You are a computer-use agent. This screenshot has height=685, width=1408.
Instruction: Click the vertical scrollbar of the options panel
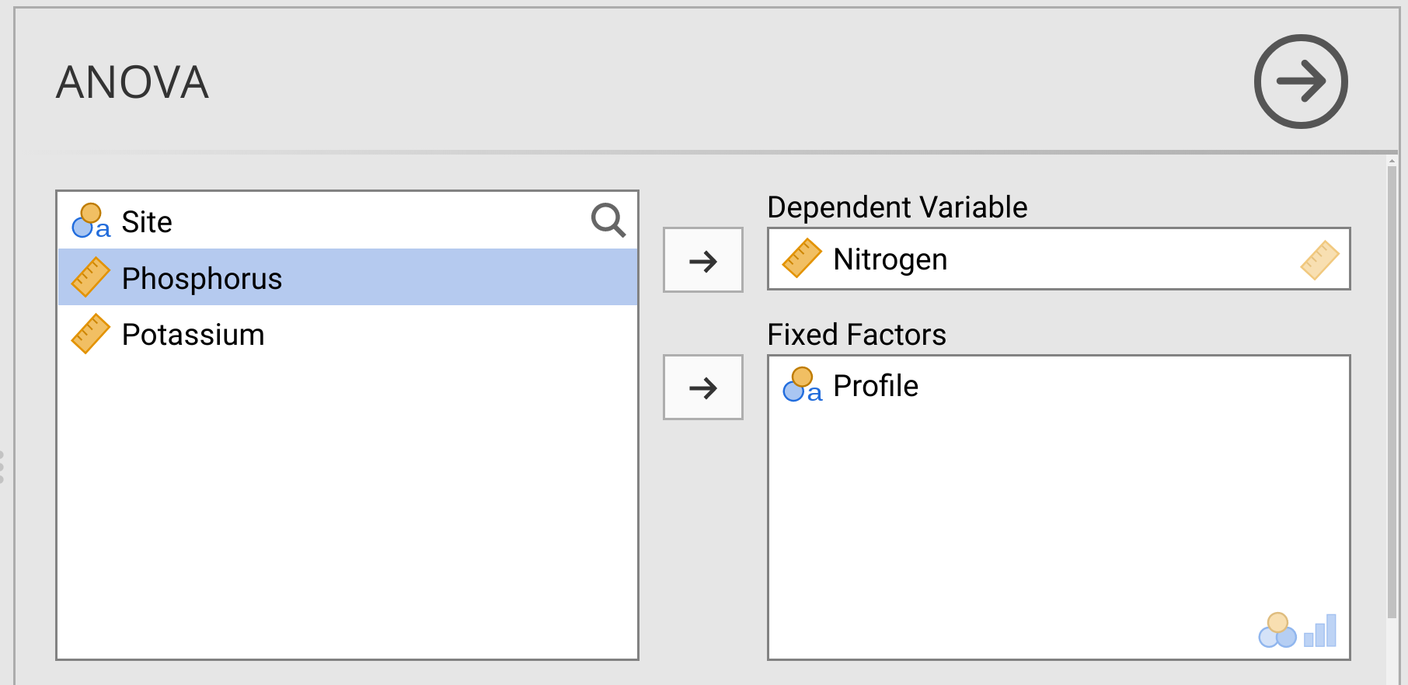pyautogui.click(x=1392, y=388)
